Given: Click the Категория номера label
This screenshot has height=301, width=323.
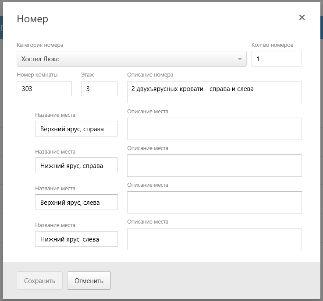Looking at the screenshot, I should coord(40,45).
